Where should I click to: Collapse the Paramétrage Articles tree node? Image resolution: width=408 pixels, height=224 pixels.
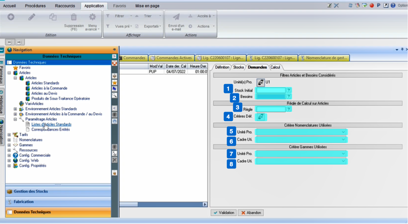click(15, 119)
